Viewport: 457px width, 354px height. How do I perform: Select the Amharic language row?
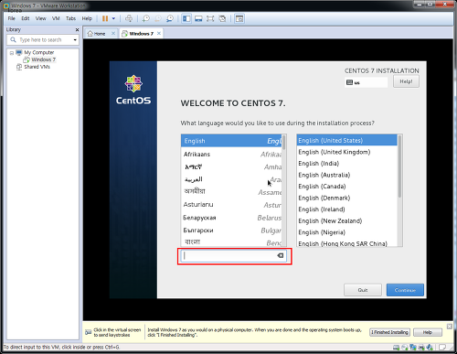231,166
